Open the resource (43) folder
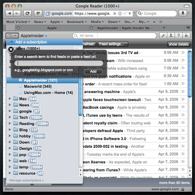Image resolution: width=195 pixels, height=195 pixels. coord(29,173)
